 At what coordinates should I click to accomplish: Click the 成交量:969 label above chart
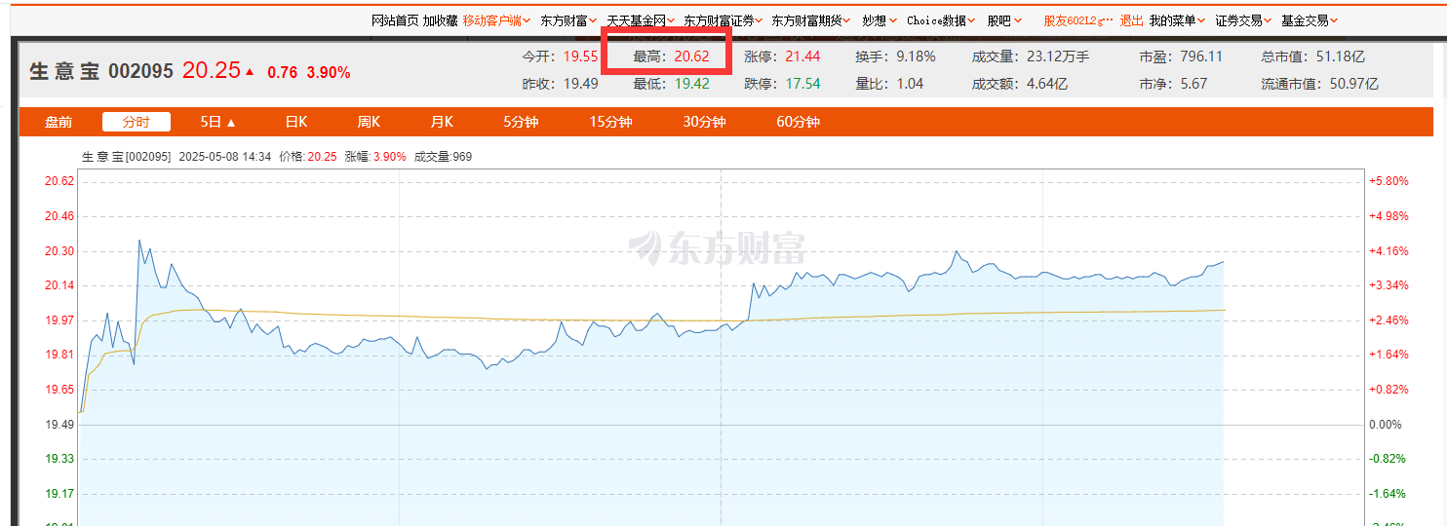point(443,156)
